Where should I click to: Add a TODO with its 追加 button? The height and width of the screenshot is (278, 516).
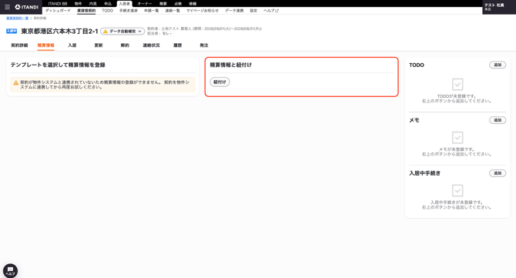[498, 65]
